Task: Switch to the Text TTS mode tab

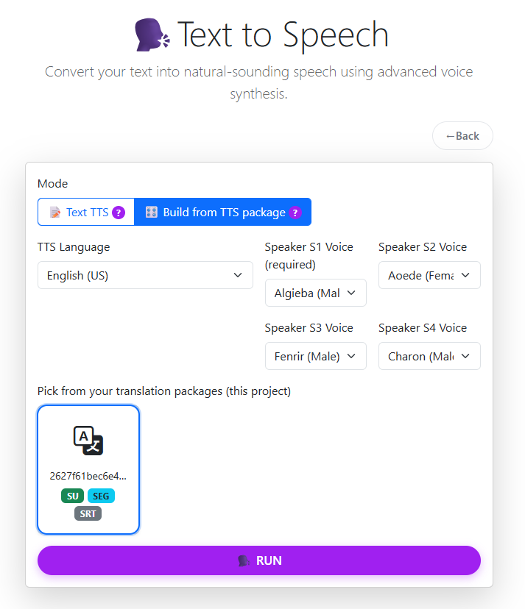Action: coord(85,212)
